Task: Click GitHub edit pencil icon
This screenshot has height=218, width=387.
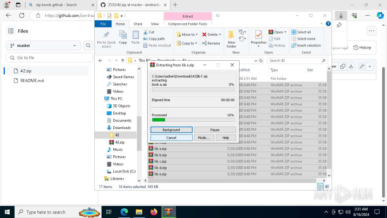Action: pos(362,66)
